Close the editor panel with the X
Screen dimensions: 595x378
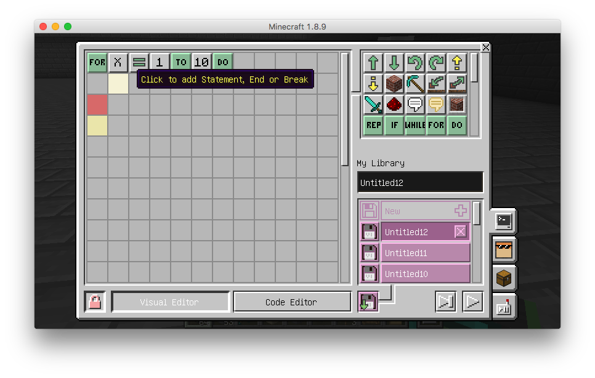click(x=486, y=47)
